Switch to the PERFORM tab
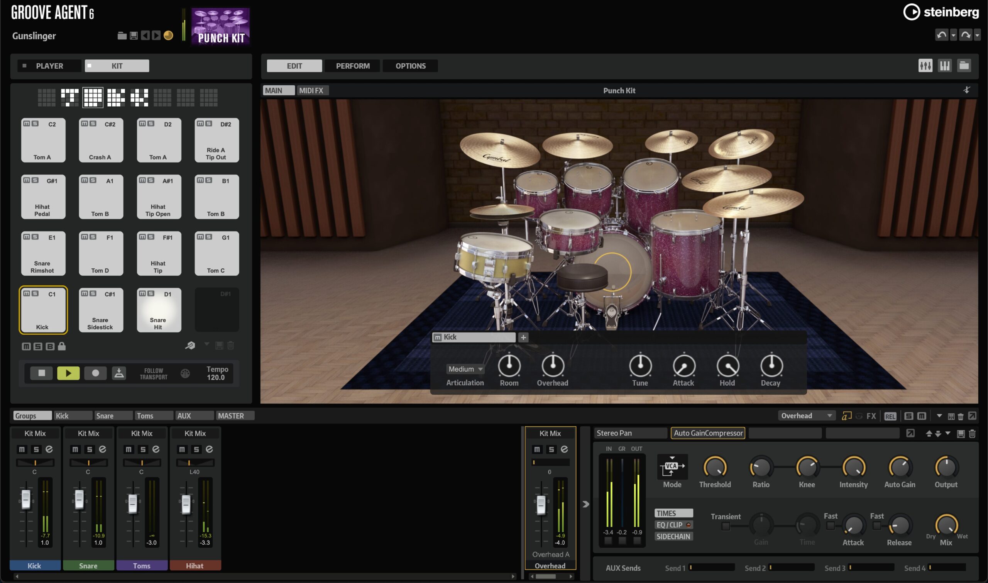Image resolution: width=988 pixels, height=583 pixels. tap(352, 66)
